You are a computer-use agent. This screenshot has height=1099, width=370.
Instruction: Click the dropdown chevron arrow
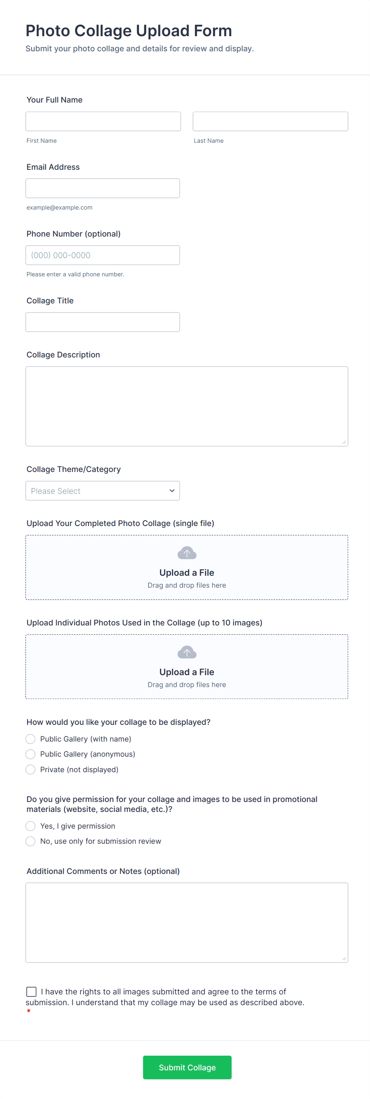pos(172,491)
